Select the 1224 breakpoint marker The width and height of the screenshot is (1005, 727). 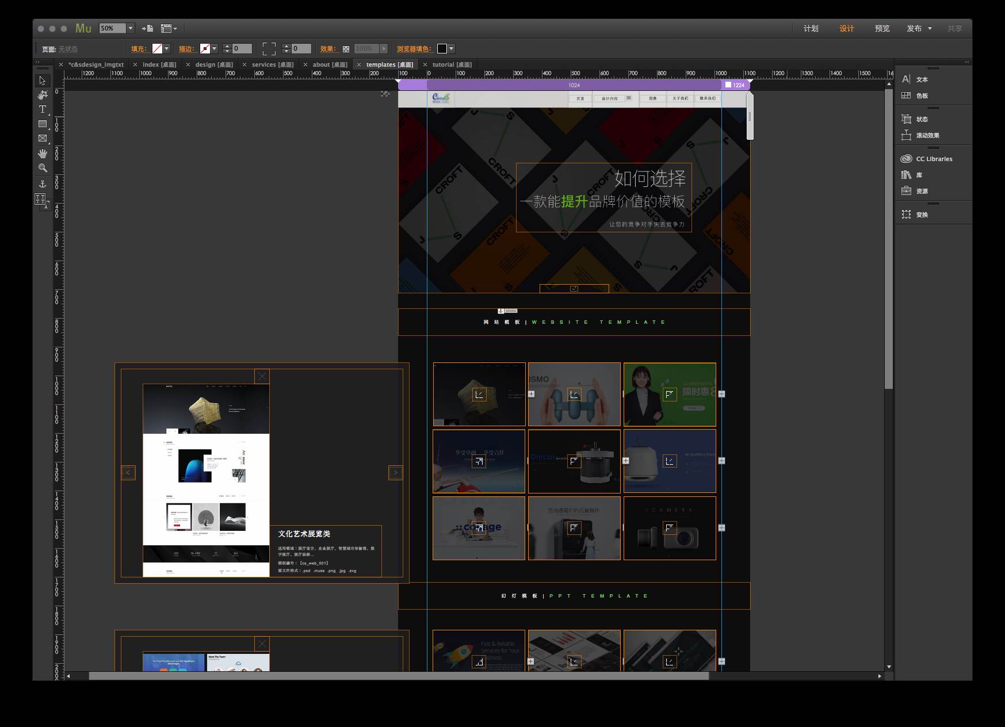coord(735,85)
